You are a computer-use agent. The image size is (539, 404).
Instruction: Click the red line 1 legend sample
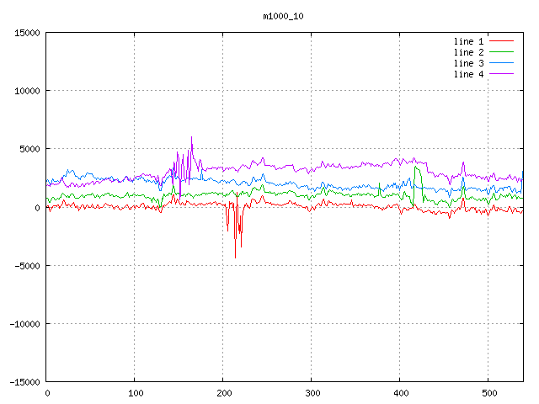click(501, 41)
